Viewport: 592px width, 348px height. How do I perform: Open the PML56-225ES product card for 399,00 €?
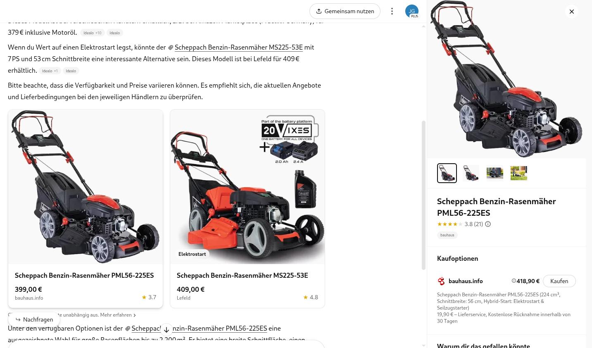pyautogui.click(x=86, y=209)
